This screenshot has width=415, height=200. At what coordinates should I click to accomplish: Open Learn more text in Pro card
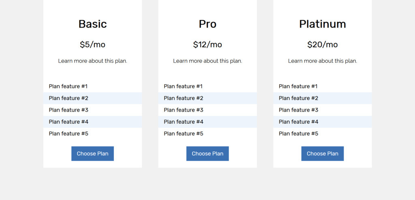[x=207, y=61]
